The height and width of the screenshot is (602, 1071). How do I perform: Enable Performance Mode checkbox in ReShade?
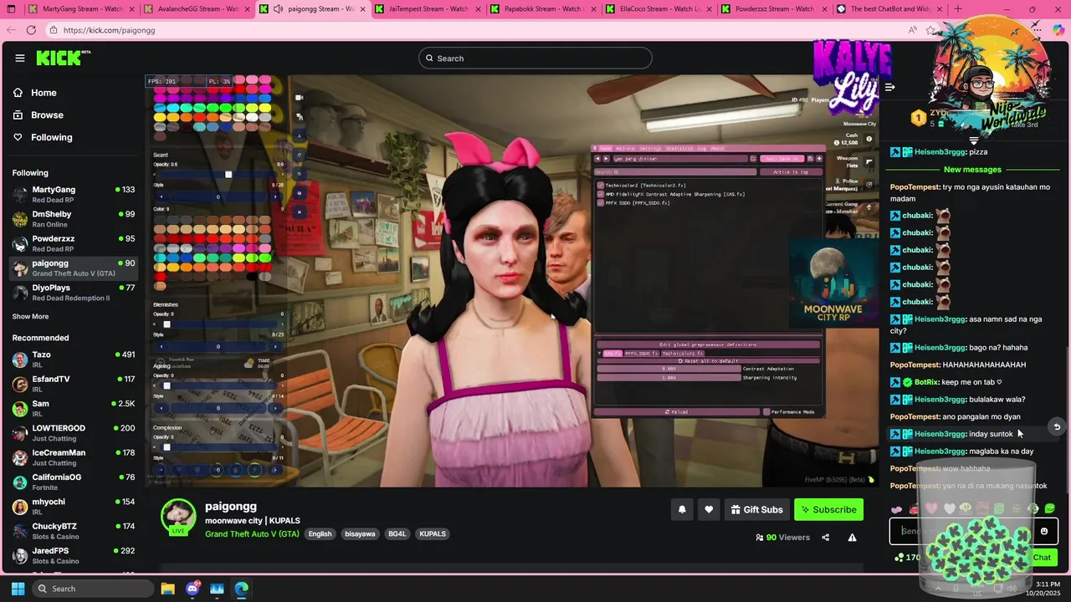(x=766, y=411)
